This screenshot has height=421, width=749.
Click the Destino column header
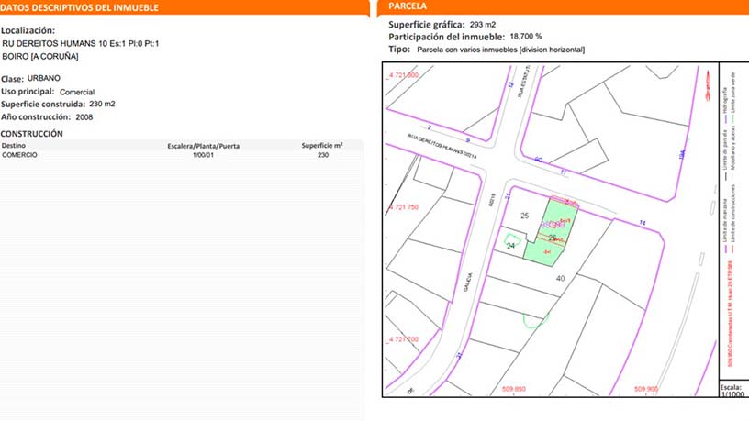click(14, 145)
